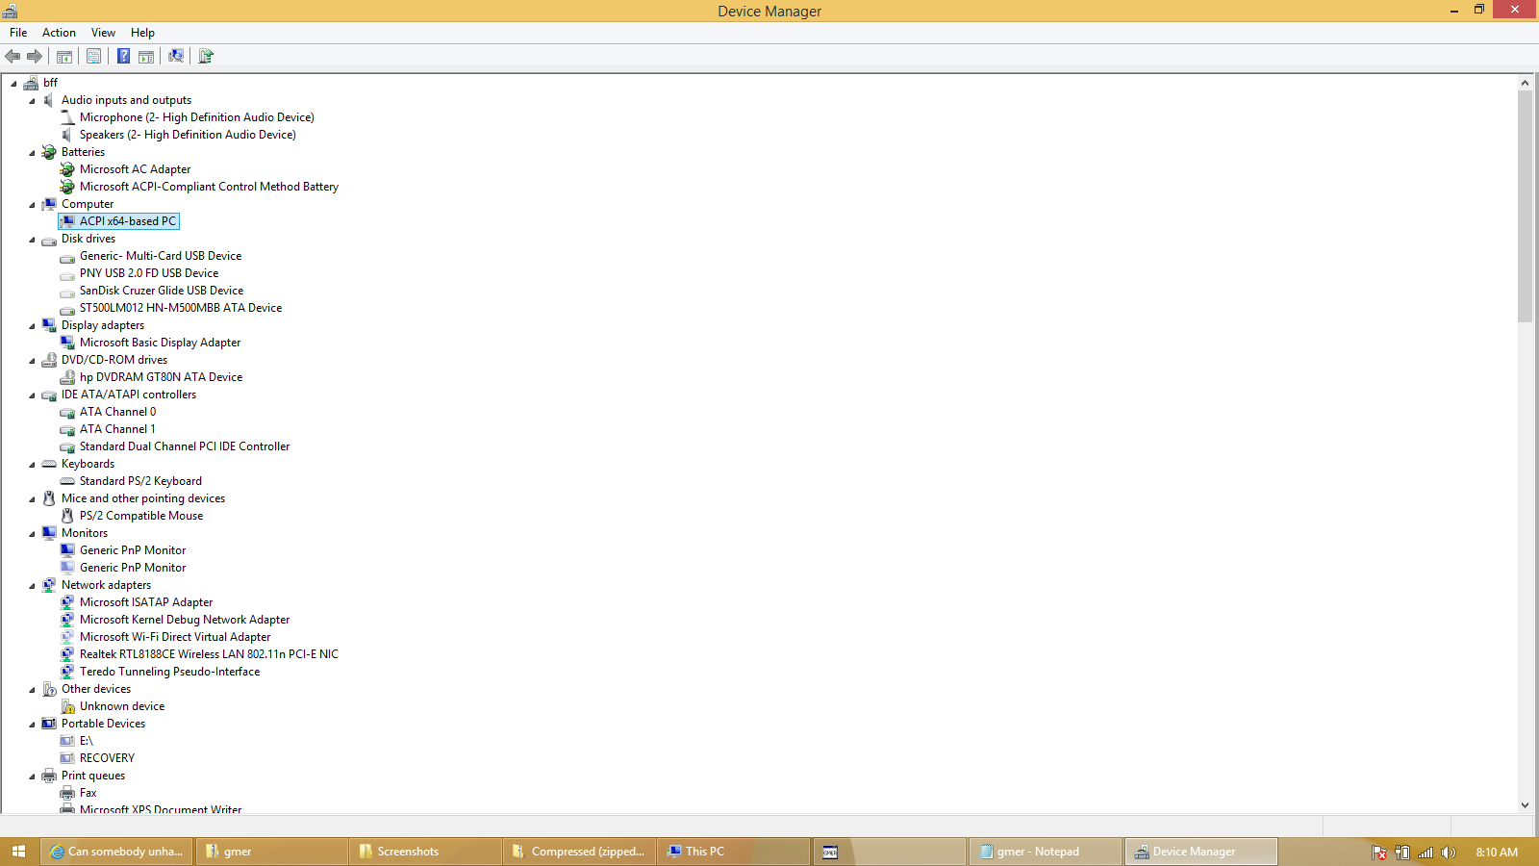Image resolution: width=1539 pixels, height=866 pixels.
Task: Open the Action Center flag tray icon
Action: pyautogui.click(x=1379, y=853)
